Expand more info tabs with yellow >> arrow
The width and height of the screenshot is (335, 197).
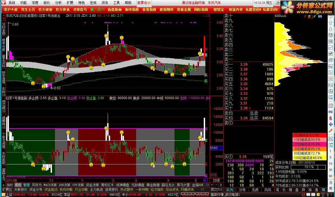(x=202, y=189)
